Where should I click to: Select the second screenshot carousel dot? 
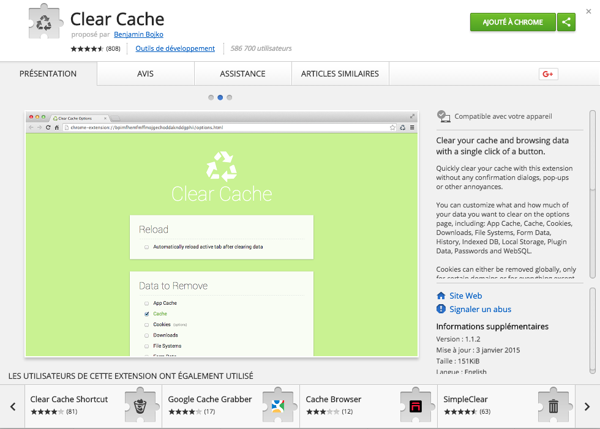point(220,97)
